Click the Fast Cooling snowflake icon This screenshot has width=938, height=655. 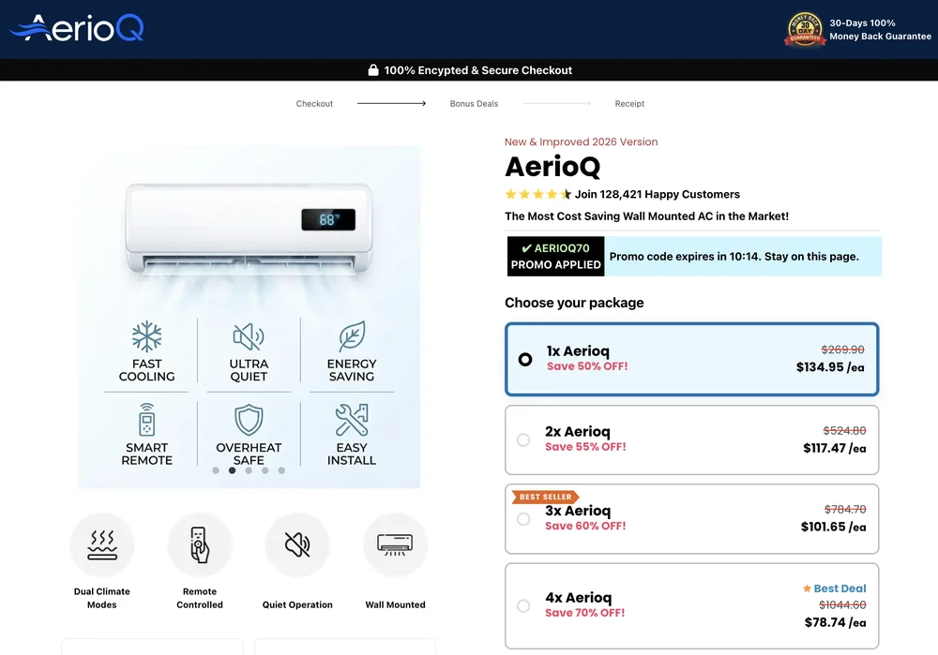click(146, 336)
